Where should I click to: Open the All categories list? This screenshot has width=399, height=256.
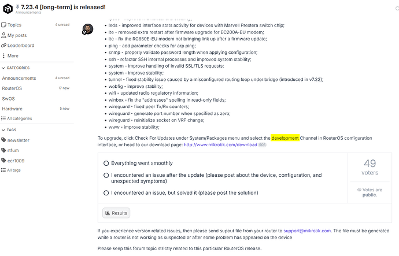pos(17,118)
